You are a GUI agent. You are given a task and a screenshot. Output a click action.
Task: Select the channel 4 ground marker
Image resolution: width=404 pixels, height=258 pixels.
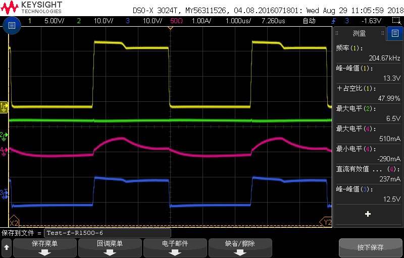pyautogui.click(x=4, y=151)
